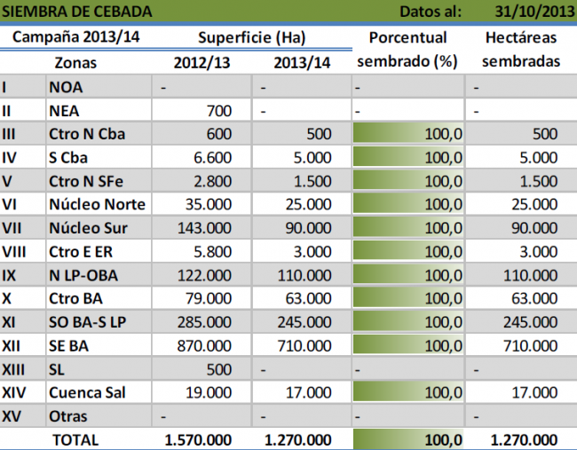
Task: Click the green percentage bar for Cuenca Sal
Action: 407,391
